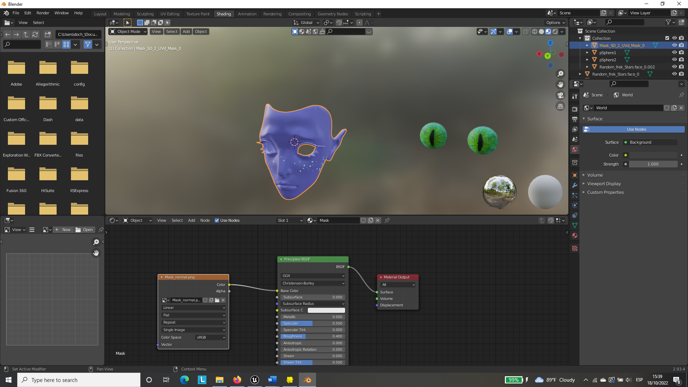
Task: Open the Object Mode dropdown
Action: (x=128, y=32)
